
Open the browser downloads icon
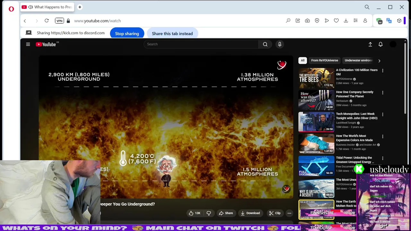coord(346,21)
